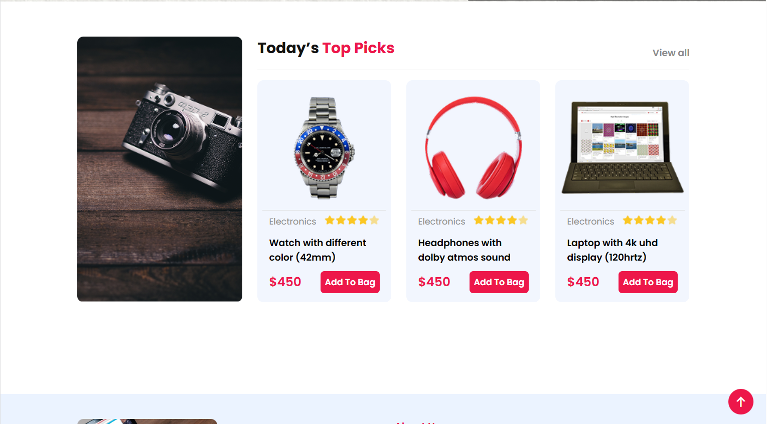Click the scroll-to-top arrow icon
The image size is (767, 424).
741,401
